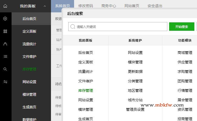Click 管理员设置 in the search panel

135,109
